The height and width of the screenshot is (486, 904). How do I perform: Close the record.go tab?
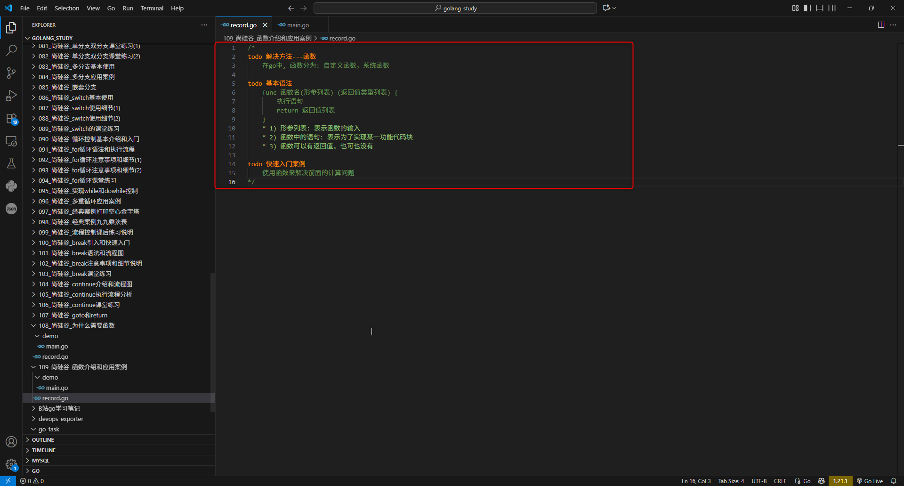pyautogui.click(x=265, y=25)
